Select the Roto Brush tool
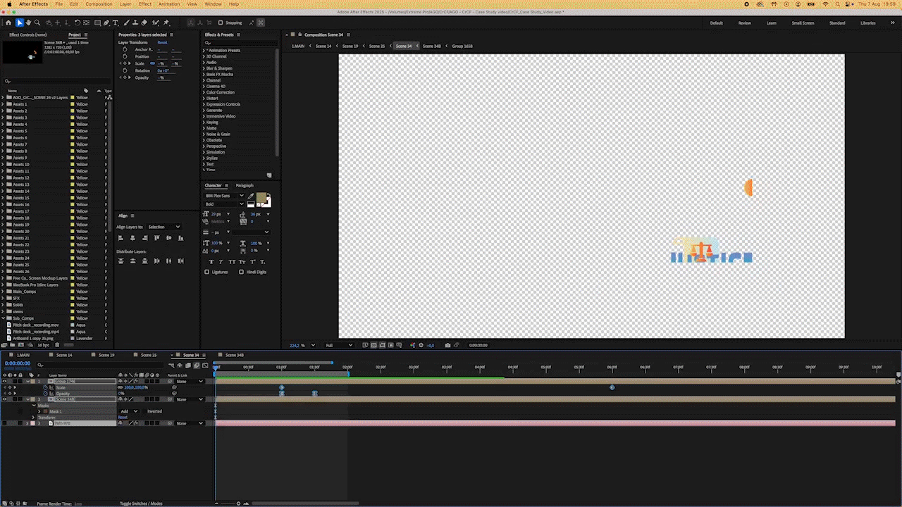The height and width of the screenshot is (507, 902). 155,23
